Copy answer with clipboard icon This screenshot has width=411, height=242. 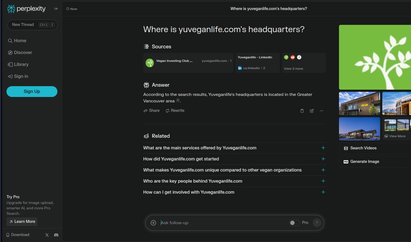(302, 111)
